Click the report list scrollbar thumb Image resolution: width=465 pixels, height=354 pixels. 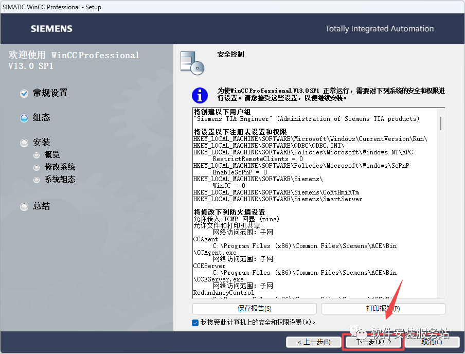coord(441,123)
